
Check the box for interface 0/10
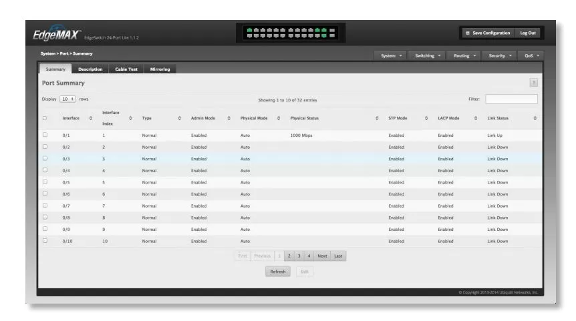coord(45,240)
